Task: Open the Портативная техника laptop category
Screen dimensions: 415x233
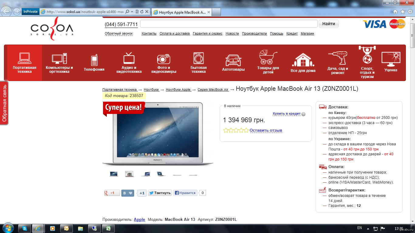Action: pyautogui.click(x=25, y=63)
